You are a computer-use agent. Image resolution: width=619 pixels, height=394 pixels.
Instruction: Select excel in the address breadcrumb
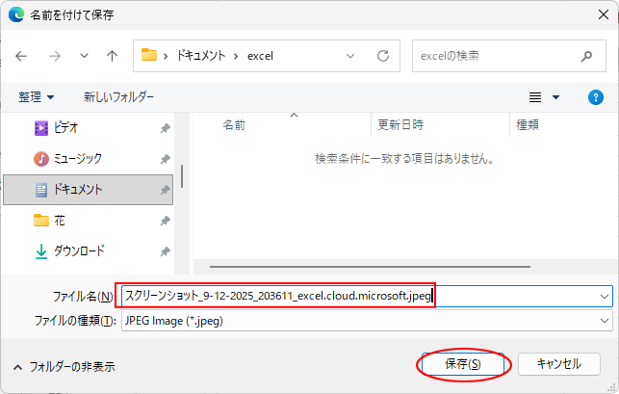260,56
